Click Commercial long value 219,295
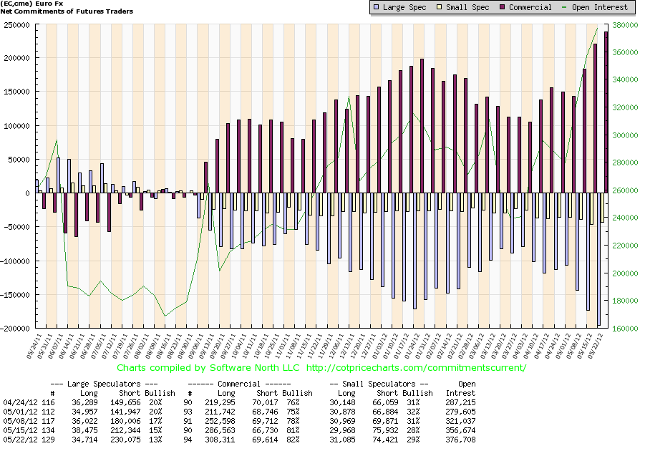645x451 pixels. click(x=220, y=402)
